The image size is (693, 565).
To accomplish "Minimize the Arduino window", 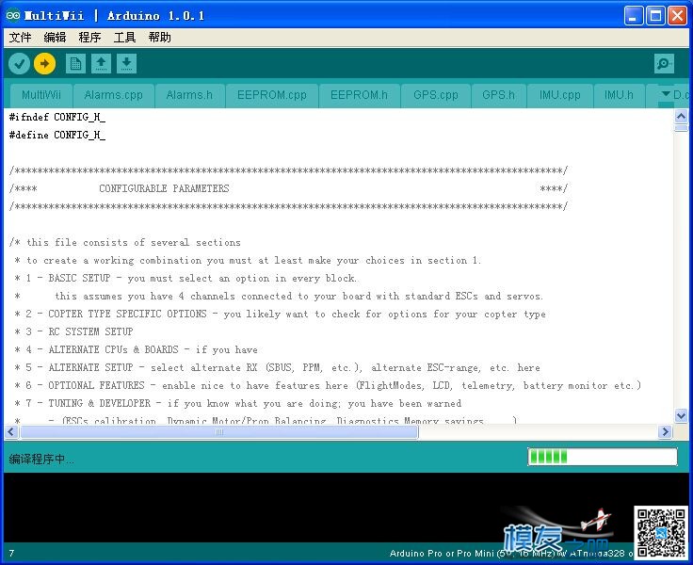I will tap(634, 16).
